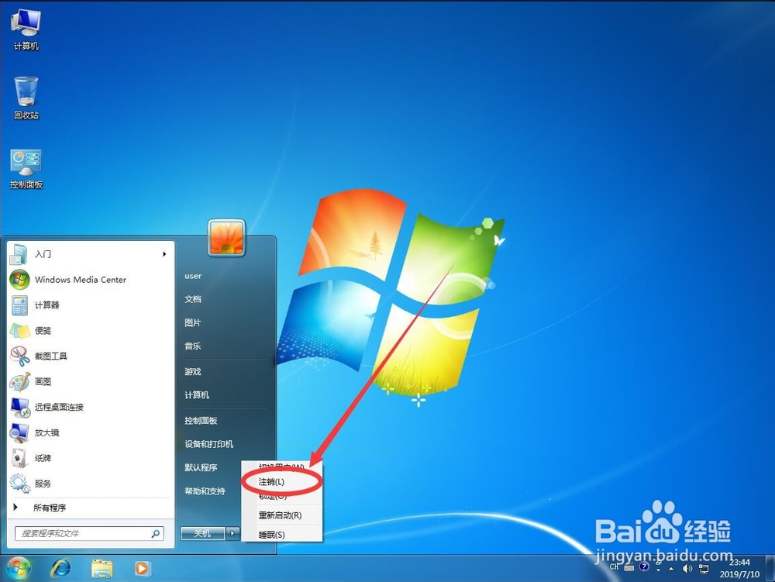Click the clock showing 23:44
775x582 pixels.
tap(739, 562)
